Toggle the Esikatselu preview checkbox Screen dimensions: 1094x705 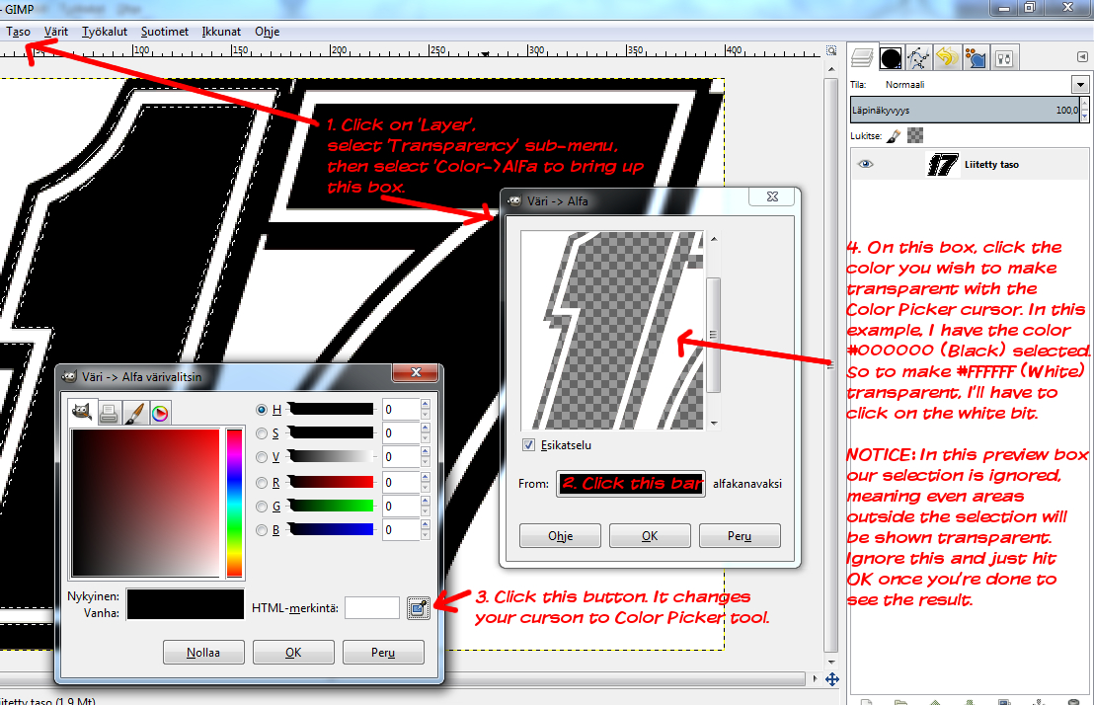click(529, 445)
